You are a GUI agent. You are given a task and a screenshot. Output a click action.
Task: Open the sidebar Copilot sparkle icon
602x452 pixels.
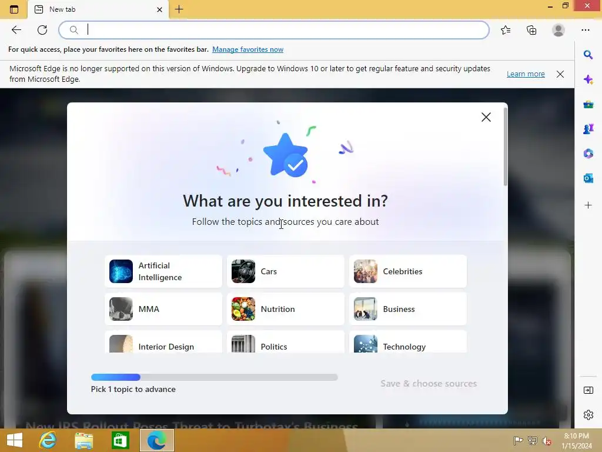[x=588, y=79]
